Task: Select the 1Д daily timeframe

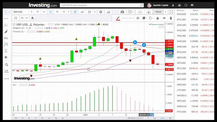Action: (x=51, y=12)
